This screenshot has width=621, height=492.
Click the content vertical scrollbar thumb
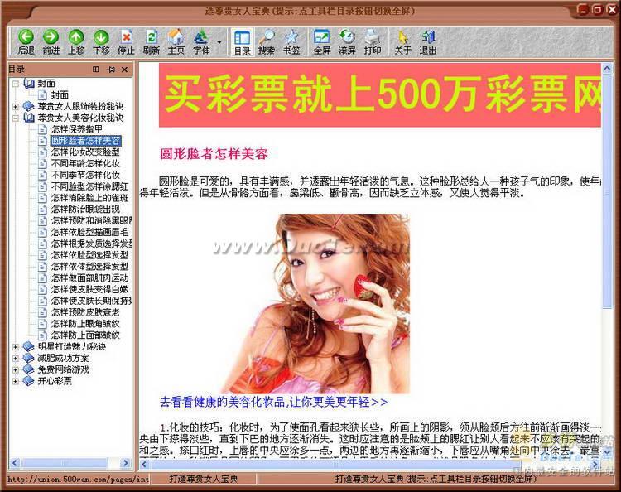coord(607,191)
